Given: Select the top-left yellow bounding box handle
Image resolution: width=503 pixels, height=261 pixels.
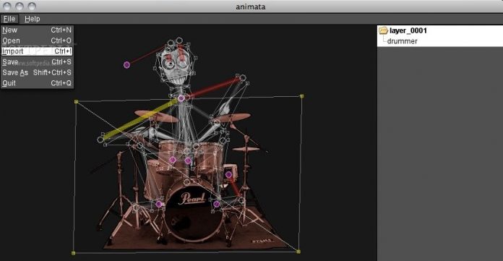Looking at the screenshot, I should (x=76, y=102).
